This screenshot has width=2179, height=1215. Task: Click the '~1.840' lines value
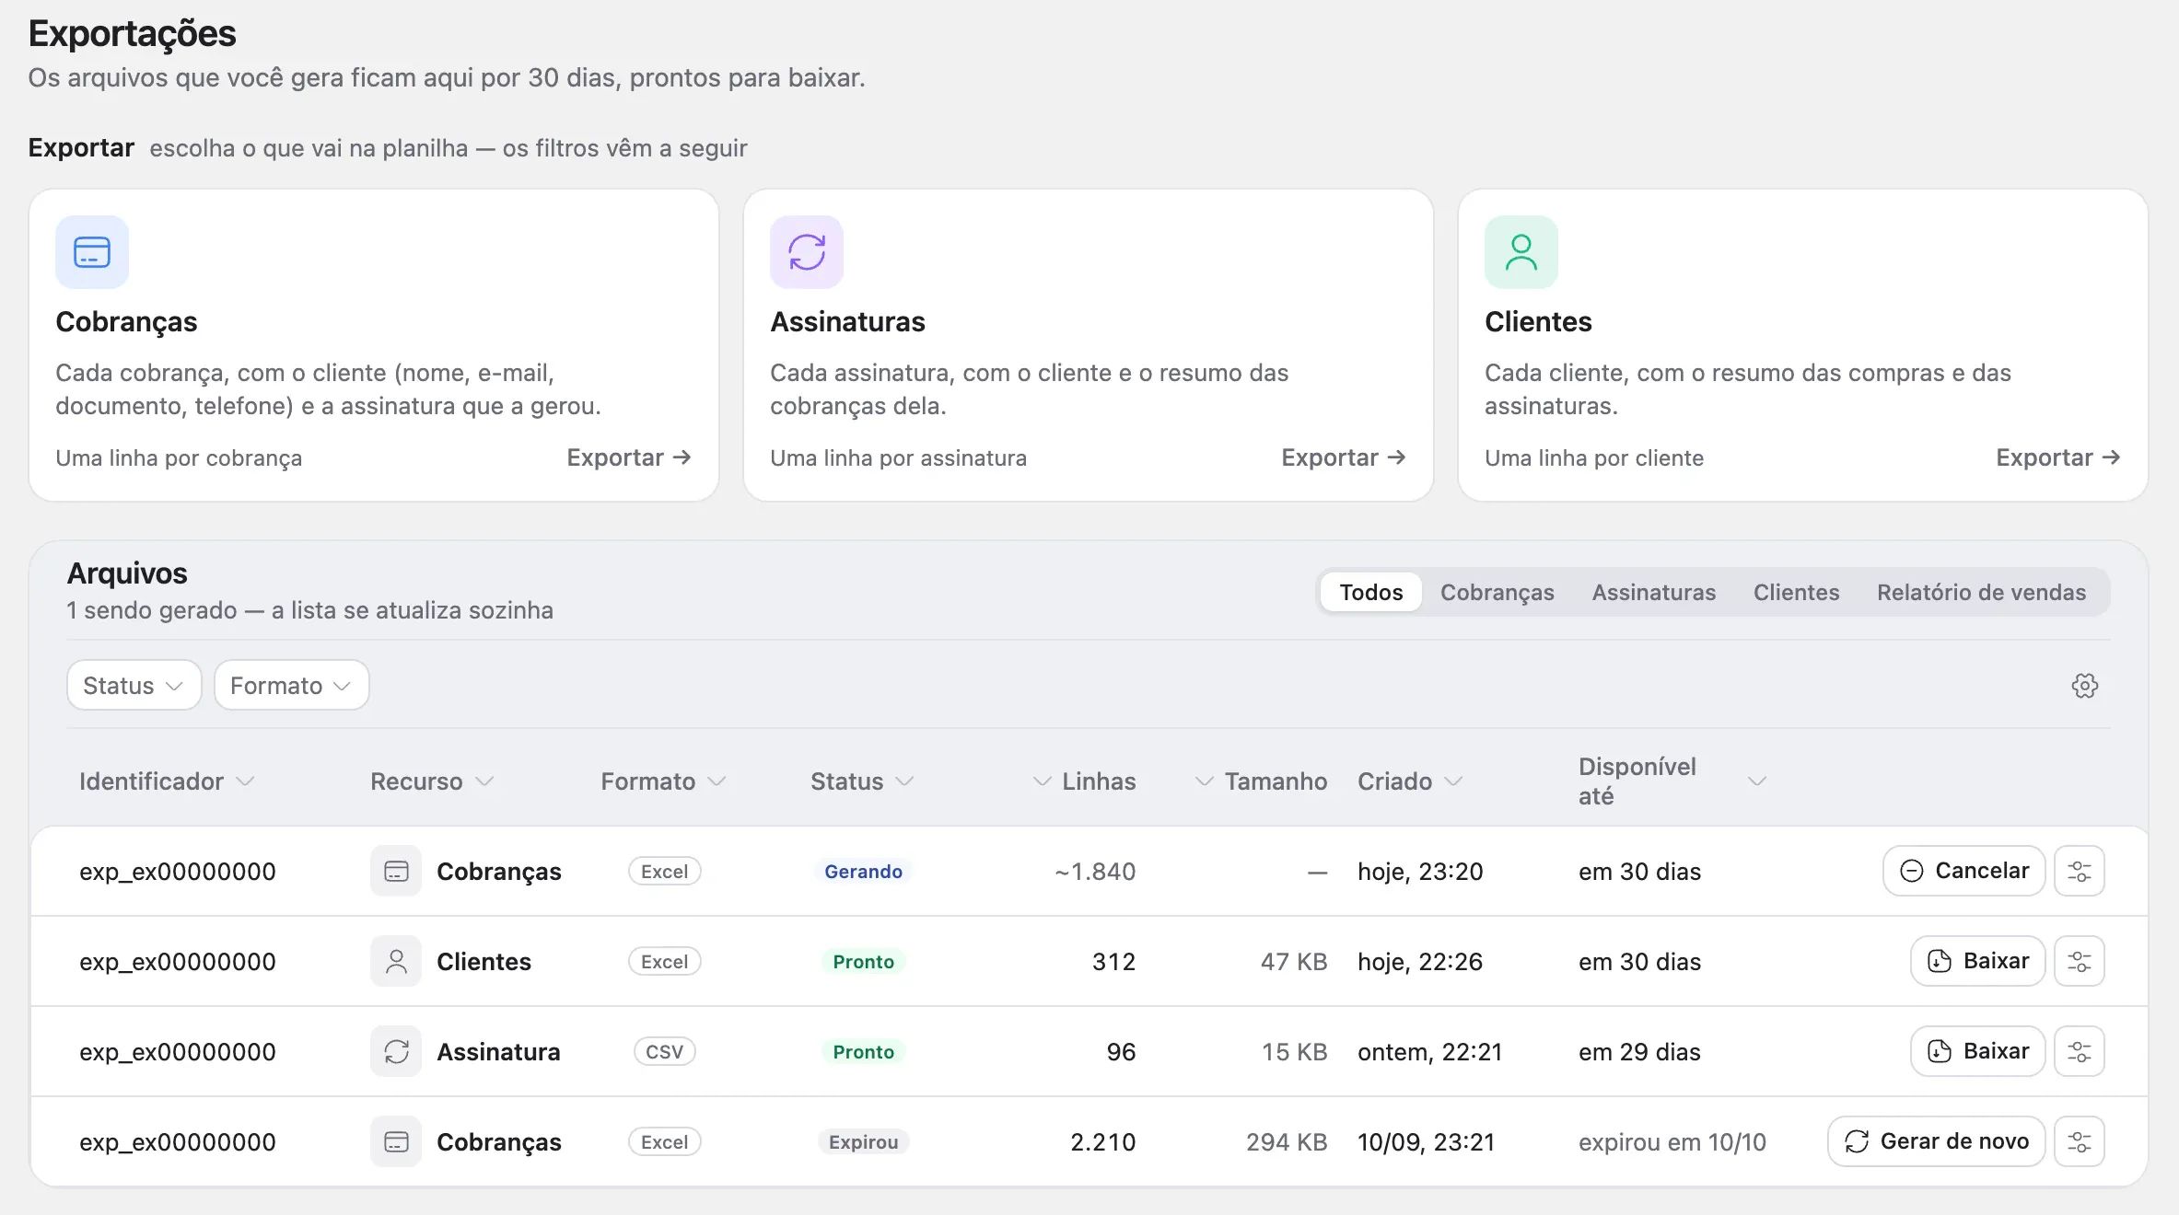coord(1095,871)
